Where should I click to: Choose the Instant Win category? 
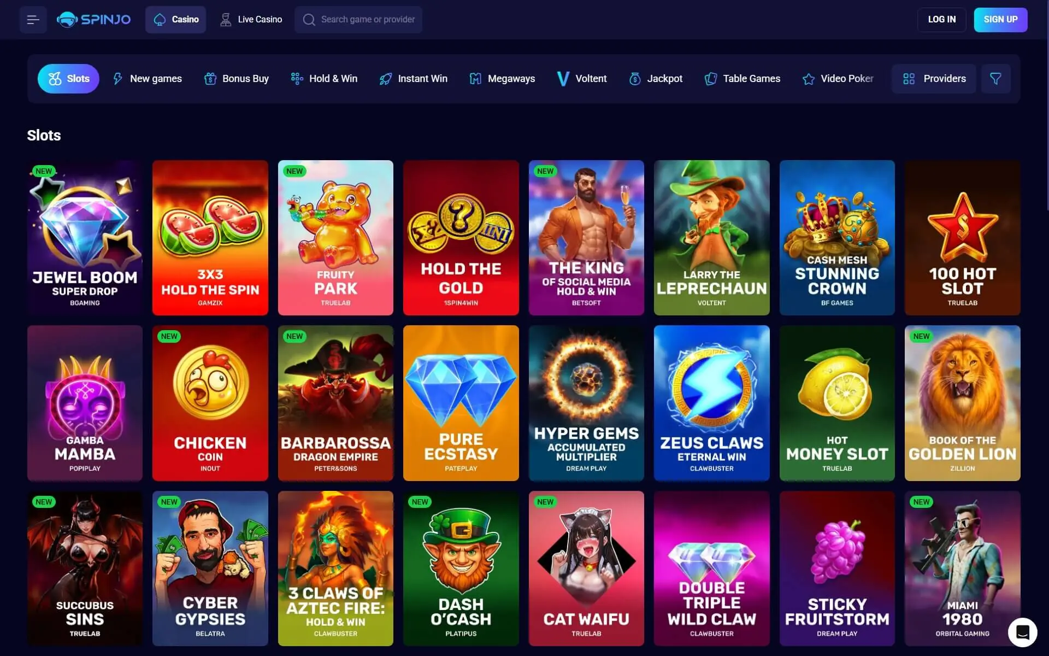413,79
